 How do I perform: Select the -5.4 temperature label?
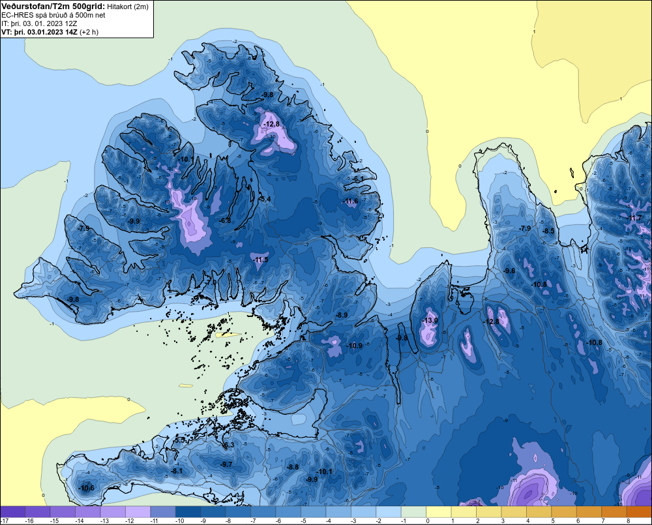coord(265,200)
